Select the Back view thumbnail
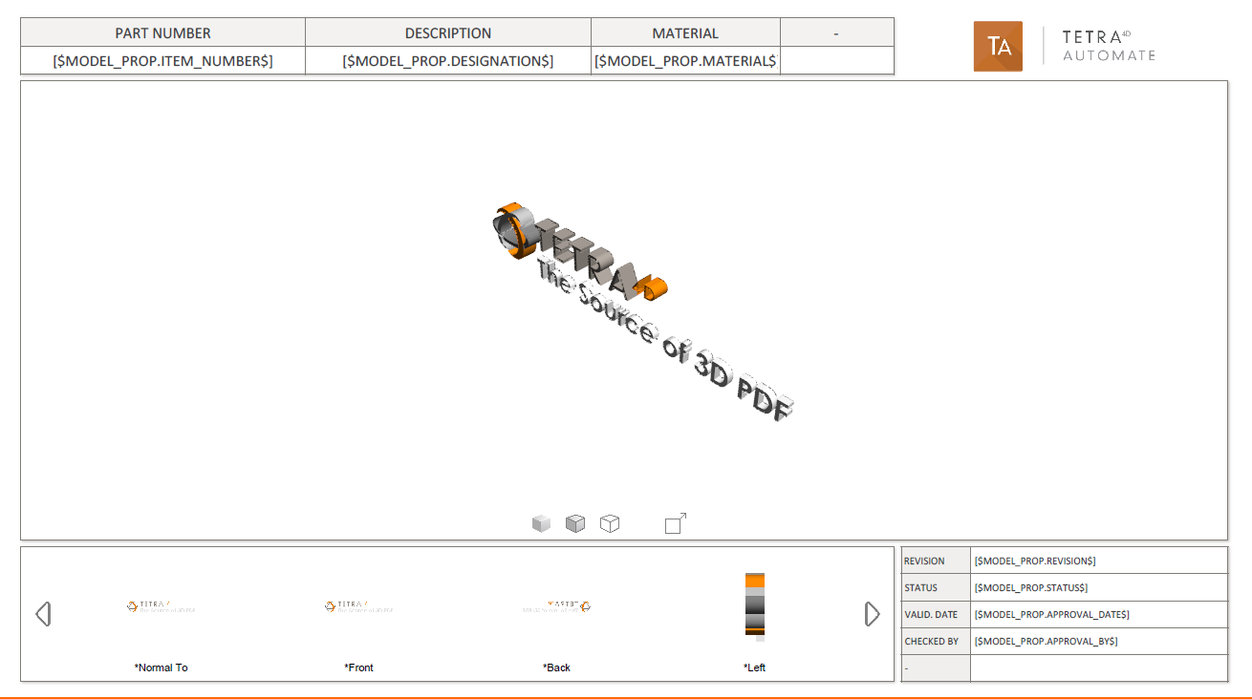 [557, 606]
